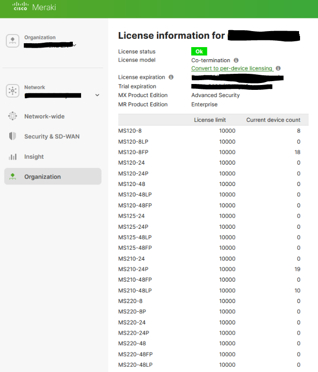Select the MS220-8P row label
The height and width of the screenshot is (372, 318).
click(x=132, y=311)
